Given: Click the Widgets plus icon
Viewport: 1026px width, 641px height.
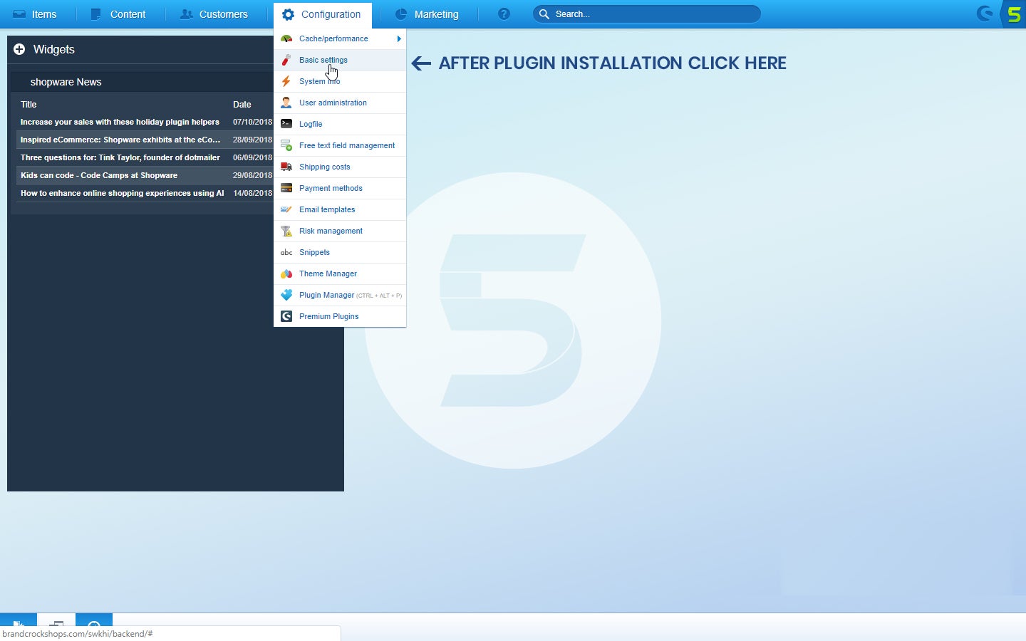Looking at the screenshot, I should (19, 49).
